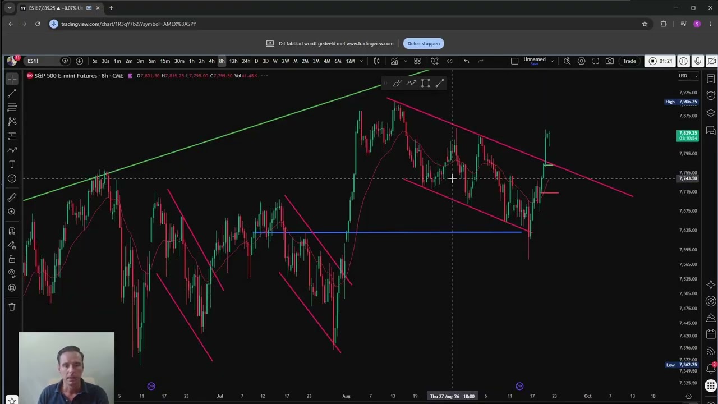Switch to the 2W timeframe
The height and width of the screenshot is (404, 718).
285,61
